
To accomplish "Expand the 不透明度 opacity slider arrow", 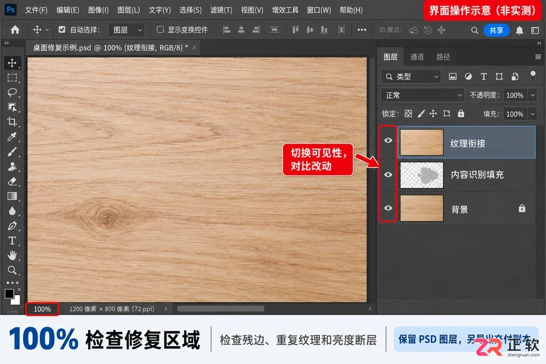I will pyautogui.click(x=532, y=95).
